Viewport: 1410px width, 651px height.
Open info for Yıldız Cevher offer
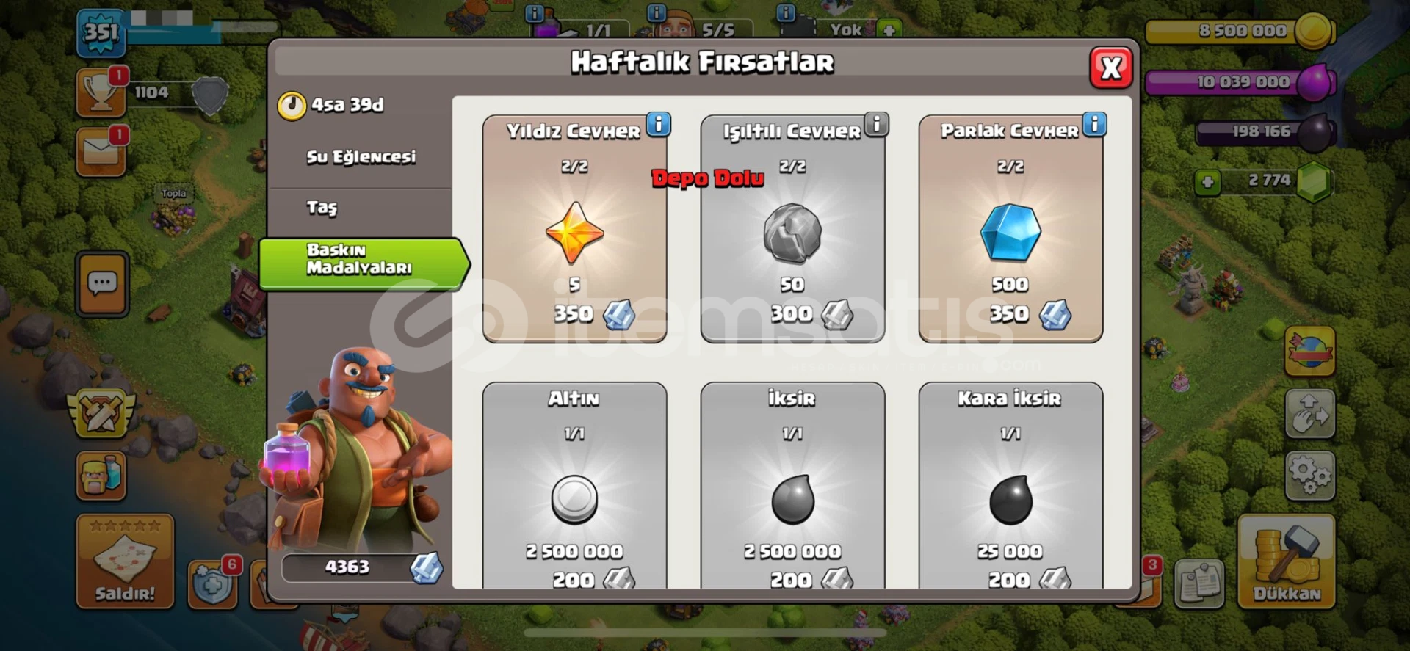(x=659, y=124)
